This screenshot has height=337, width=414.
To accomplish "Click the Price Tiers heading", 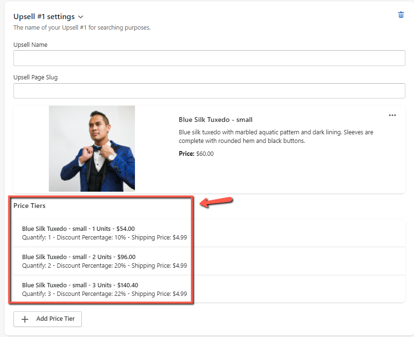I will (x=30, y=206).
